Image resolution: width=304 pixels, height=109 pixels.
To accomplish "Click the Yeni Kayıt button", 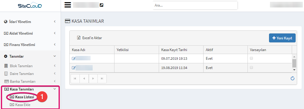I will coord(282,38).
